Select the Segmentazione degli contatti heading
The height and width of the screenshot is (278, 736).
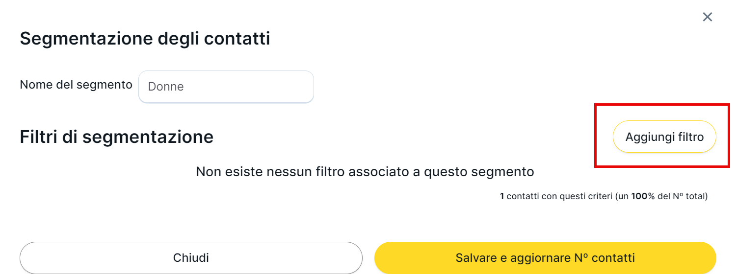pyautogui.click(x=145, y=39)
